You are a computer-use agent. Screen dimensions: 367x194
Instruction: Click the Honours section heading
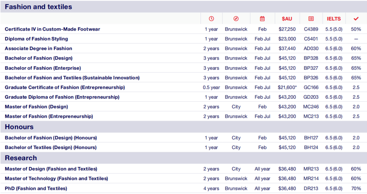tap(19, 127)
